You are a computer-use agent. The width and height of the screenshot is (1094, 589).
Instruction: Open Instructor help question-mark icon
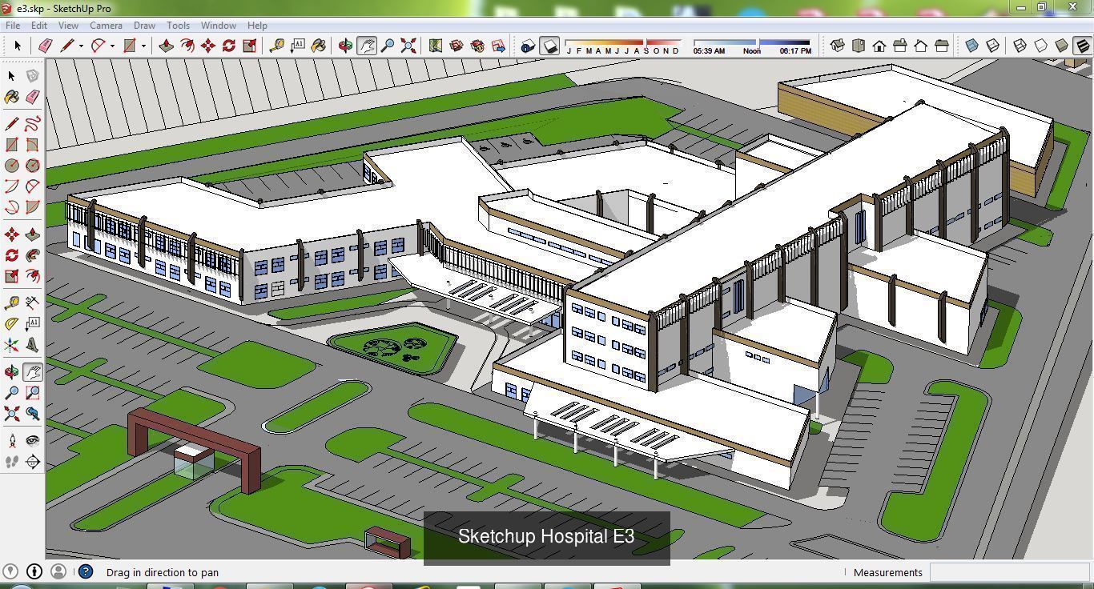coord(86,571)
